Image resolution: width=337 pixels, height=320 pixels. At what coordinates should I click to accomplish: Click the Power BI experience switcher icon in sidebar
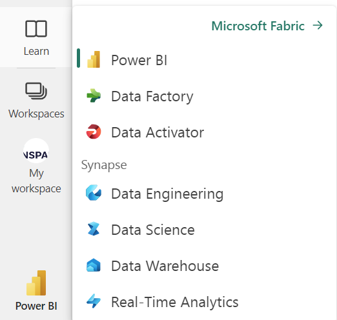(36, 283)
